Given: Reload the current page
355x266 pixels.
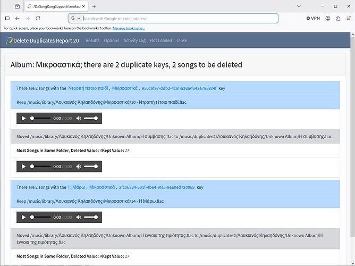Looking at the screenshot, I should (38, 18).
